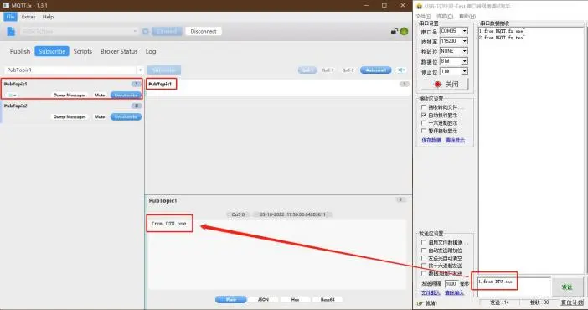Click the MQTT.fx title bar app icon
Viewport: 588px width, 310px height.
pyautogui.click(x=6, y=5)
